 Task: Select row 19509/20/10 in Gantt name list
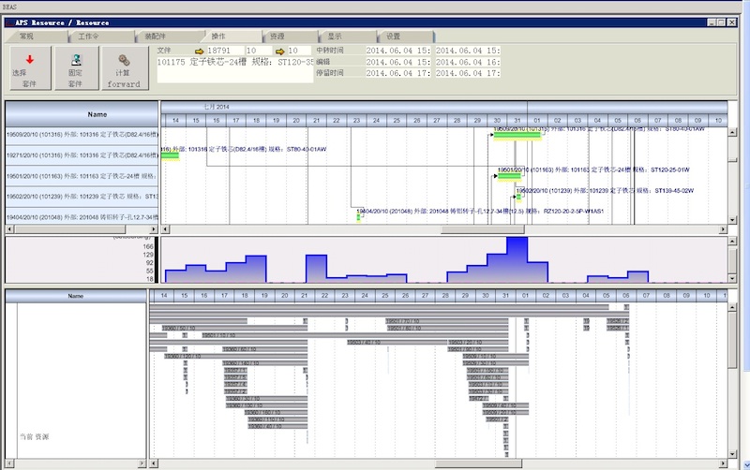(x=82, y=134)
